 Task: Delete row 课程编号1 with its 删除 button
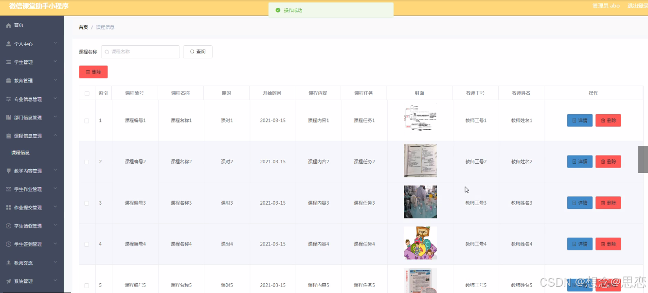tap(608, 121)
